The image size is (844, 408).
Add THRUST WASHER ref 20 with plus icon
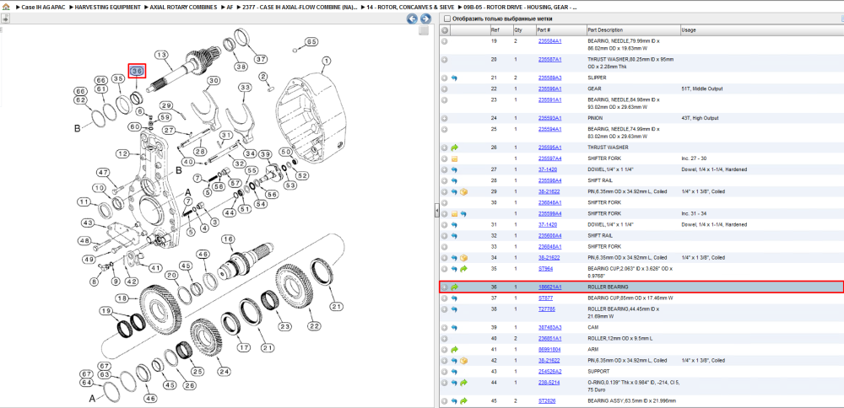click(x=445, y=59)
